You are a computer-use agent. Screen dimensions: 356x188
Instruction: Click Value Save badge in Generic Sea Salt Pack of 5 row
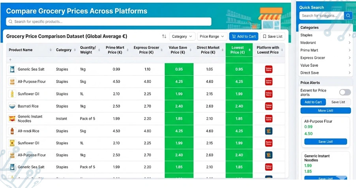click(x=269, y=167)
